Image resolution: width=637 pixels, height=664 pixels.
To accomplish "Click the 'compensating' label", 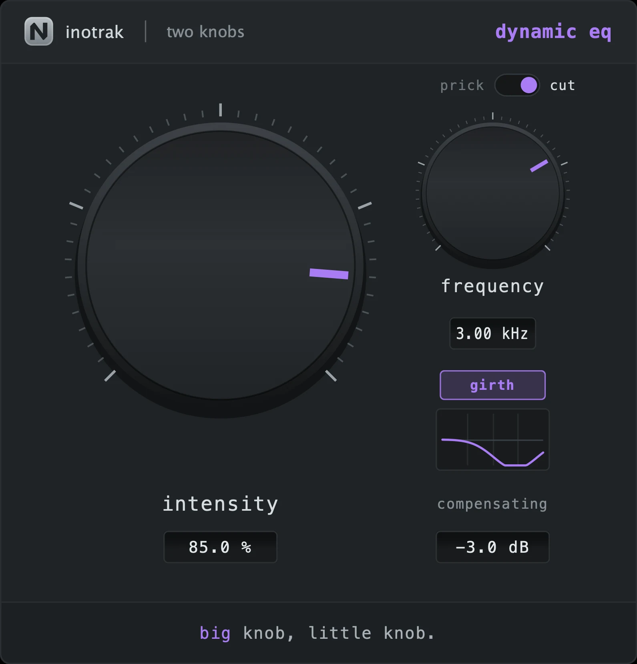I will [492, 504].
